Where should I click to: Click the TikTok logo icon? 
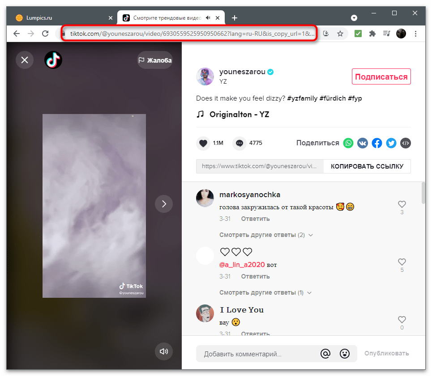tap(53, 60)
